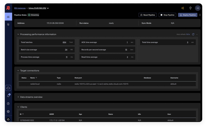Click the Type column header
This screenshot has height=128, width=207.
(x=59, y=78)
